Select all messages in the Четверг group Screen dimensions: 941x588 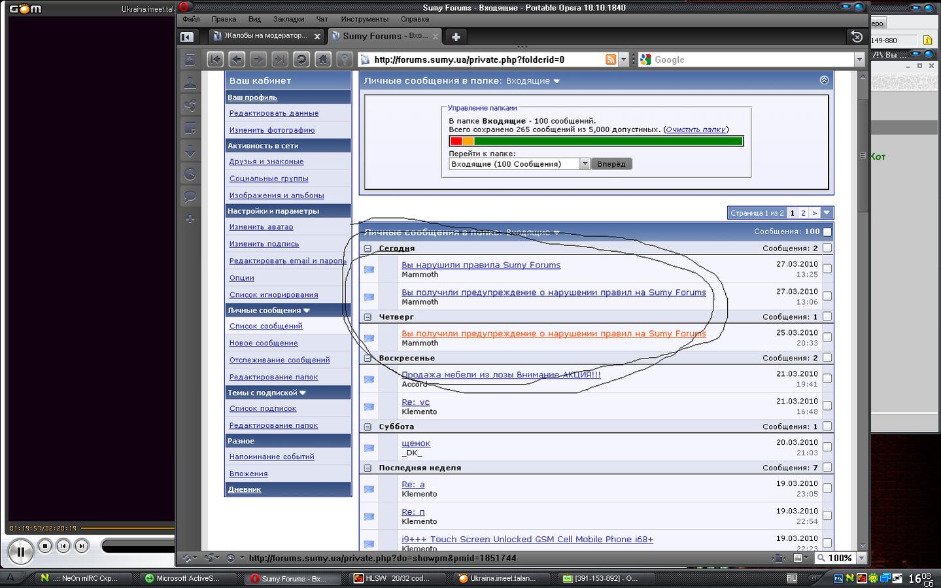pos(827,317)
